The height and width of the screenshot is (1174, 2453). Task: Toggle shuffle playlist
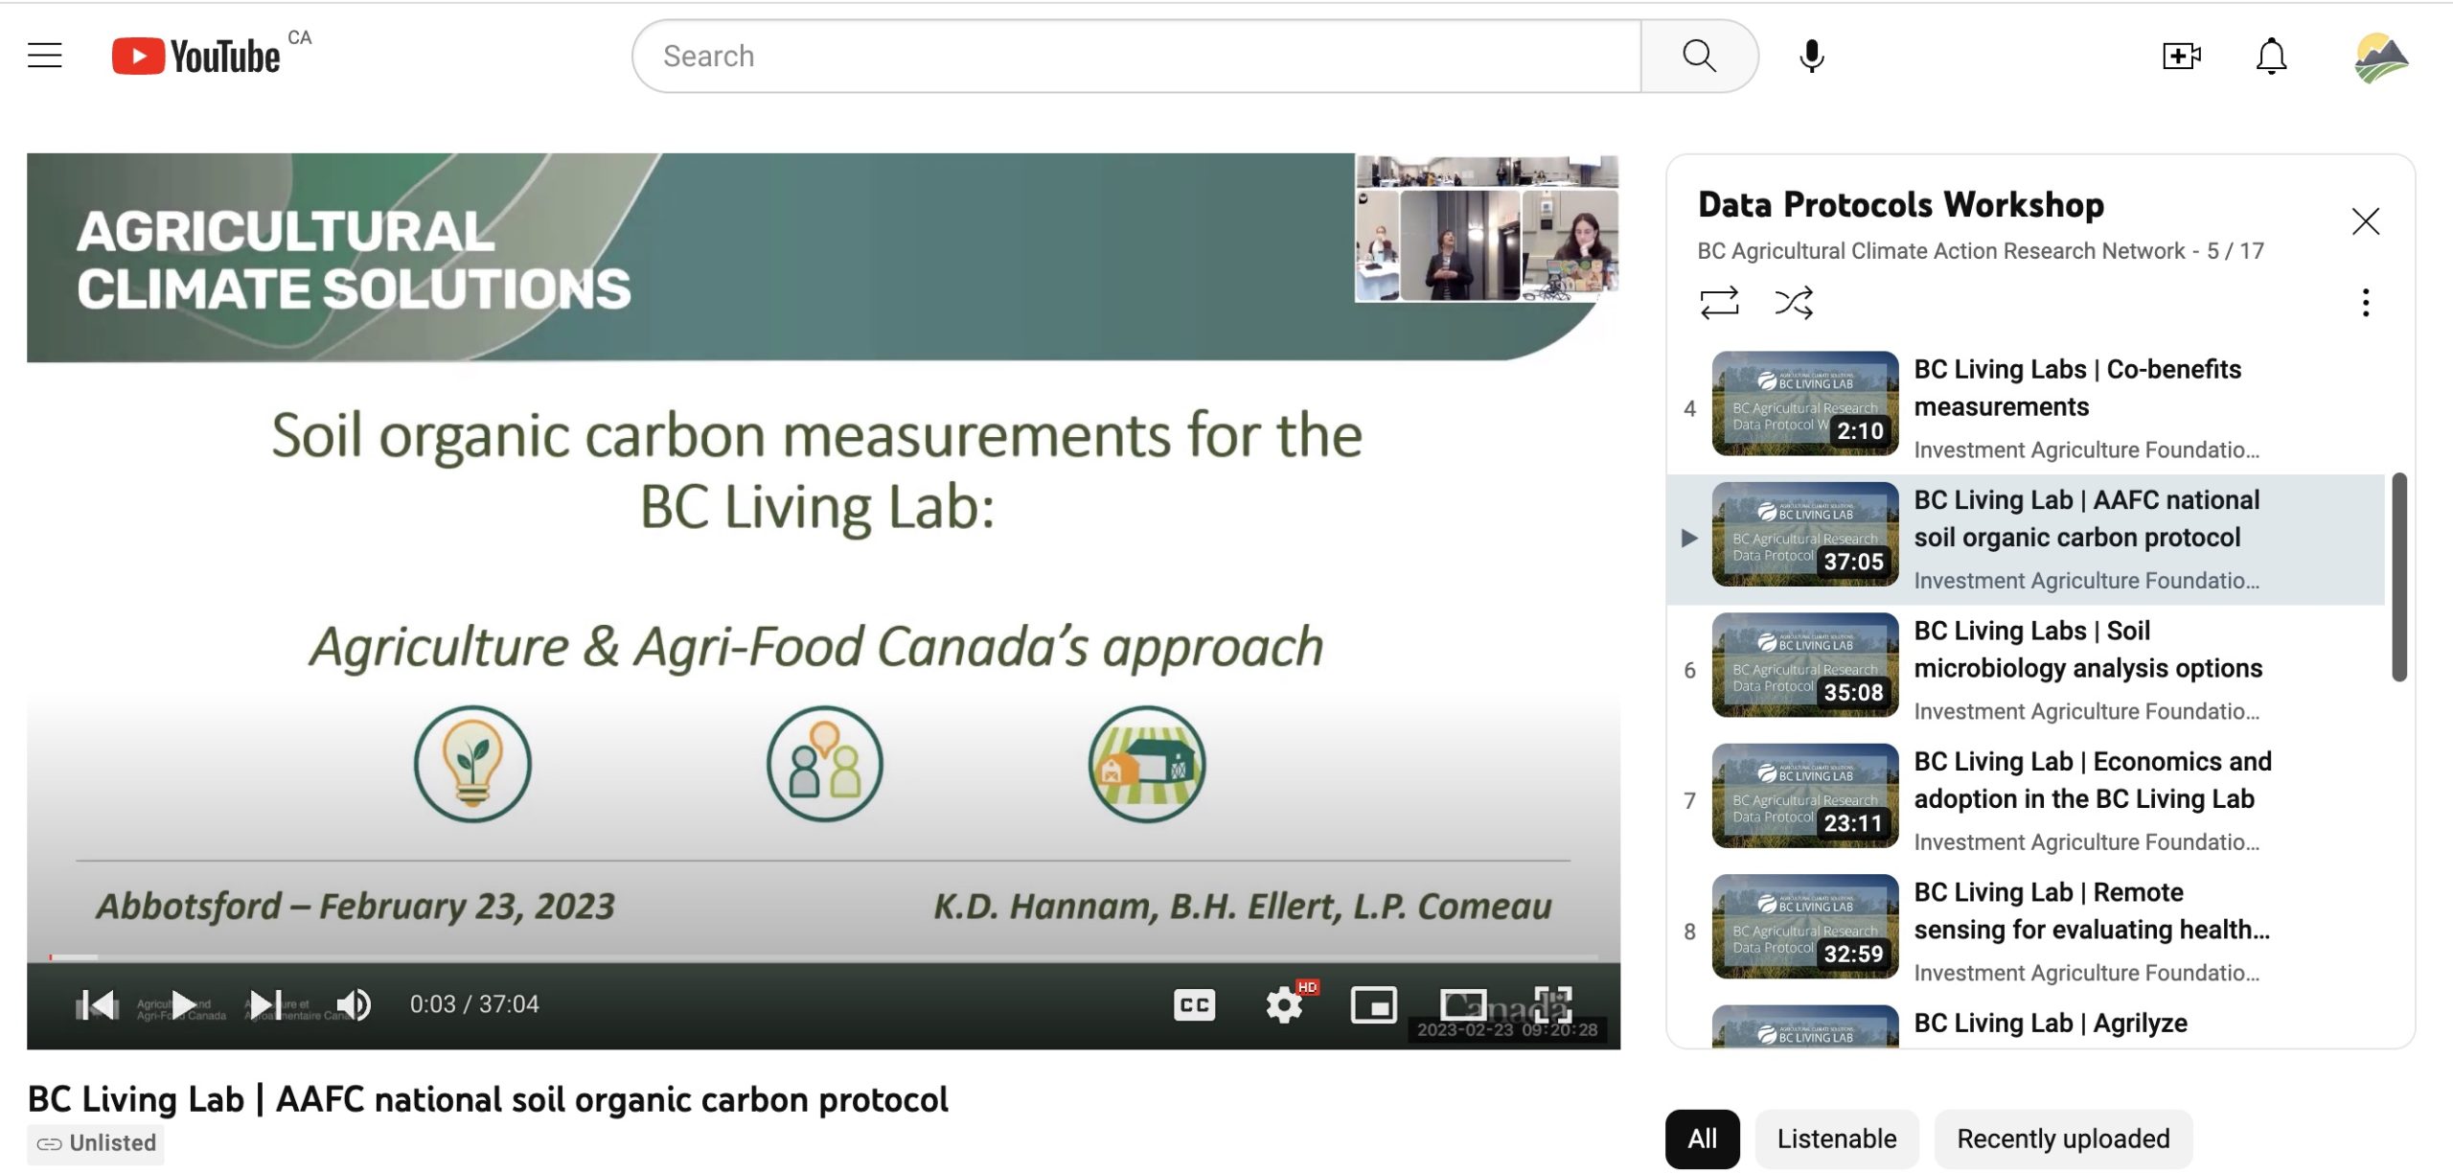(1794, 303)
